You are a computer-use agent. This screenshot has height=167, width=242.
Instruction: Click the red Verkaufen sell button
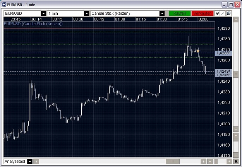(203, 14)
